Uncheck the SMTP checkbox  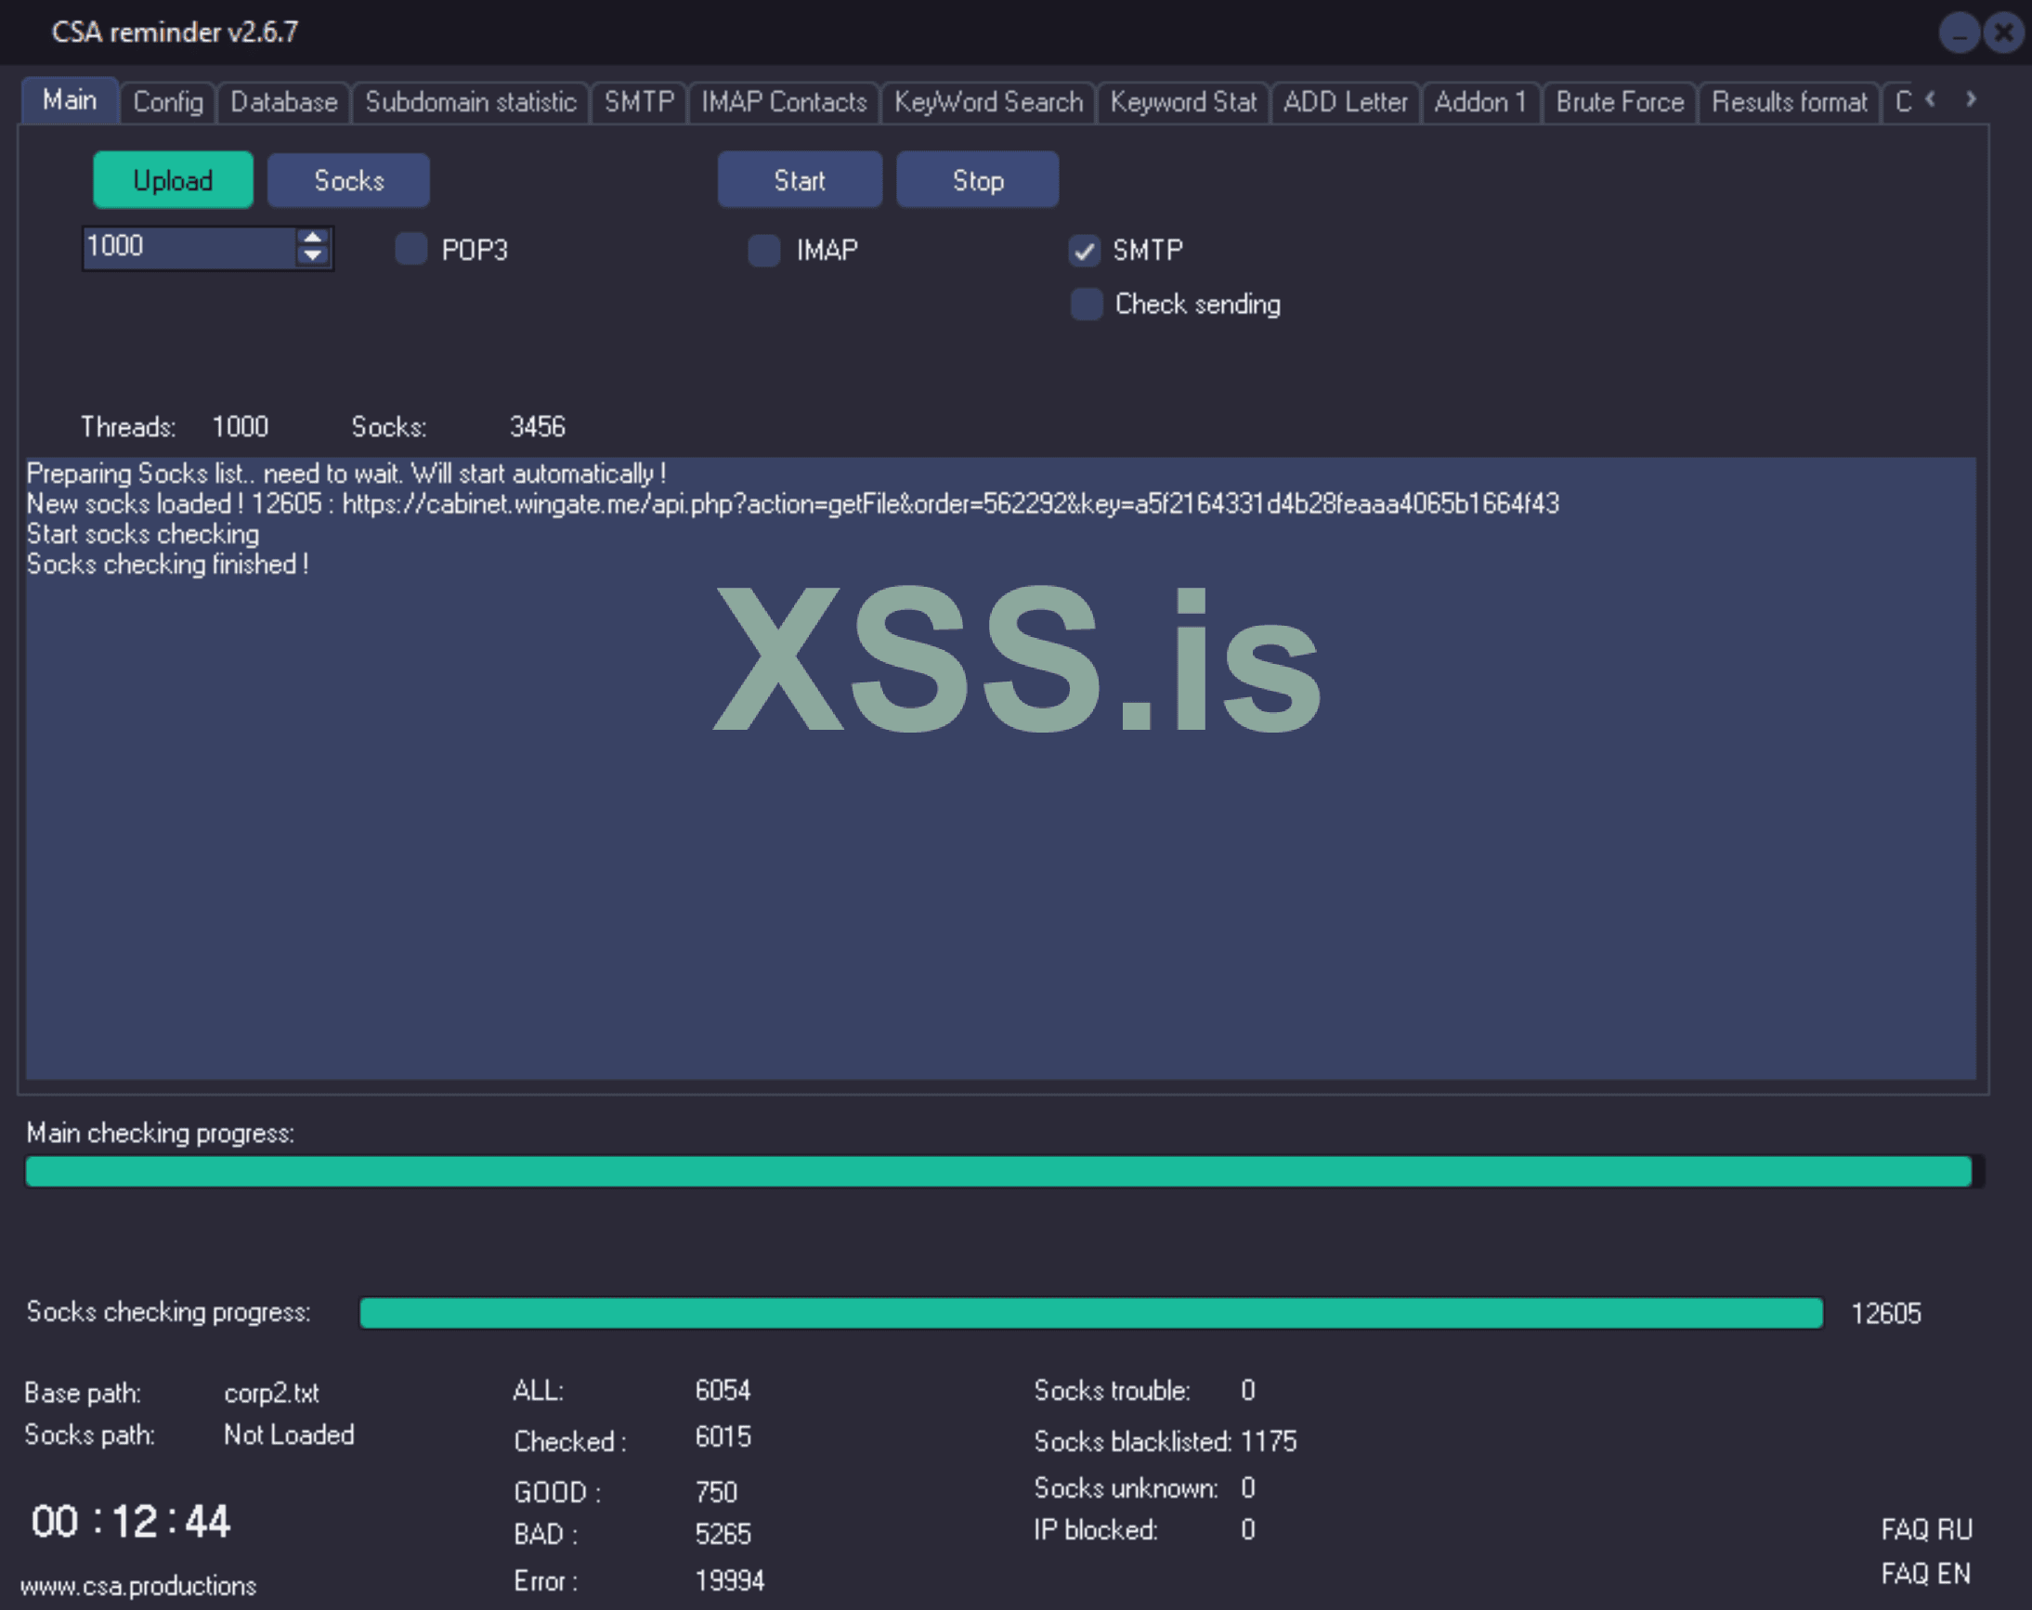click(x=1084, y=250)
